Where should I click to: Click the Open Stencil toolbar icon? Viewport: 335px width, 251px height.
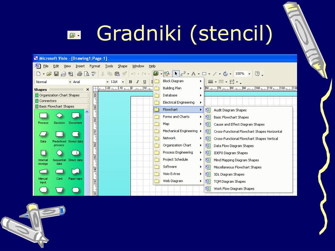point(156,74)
